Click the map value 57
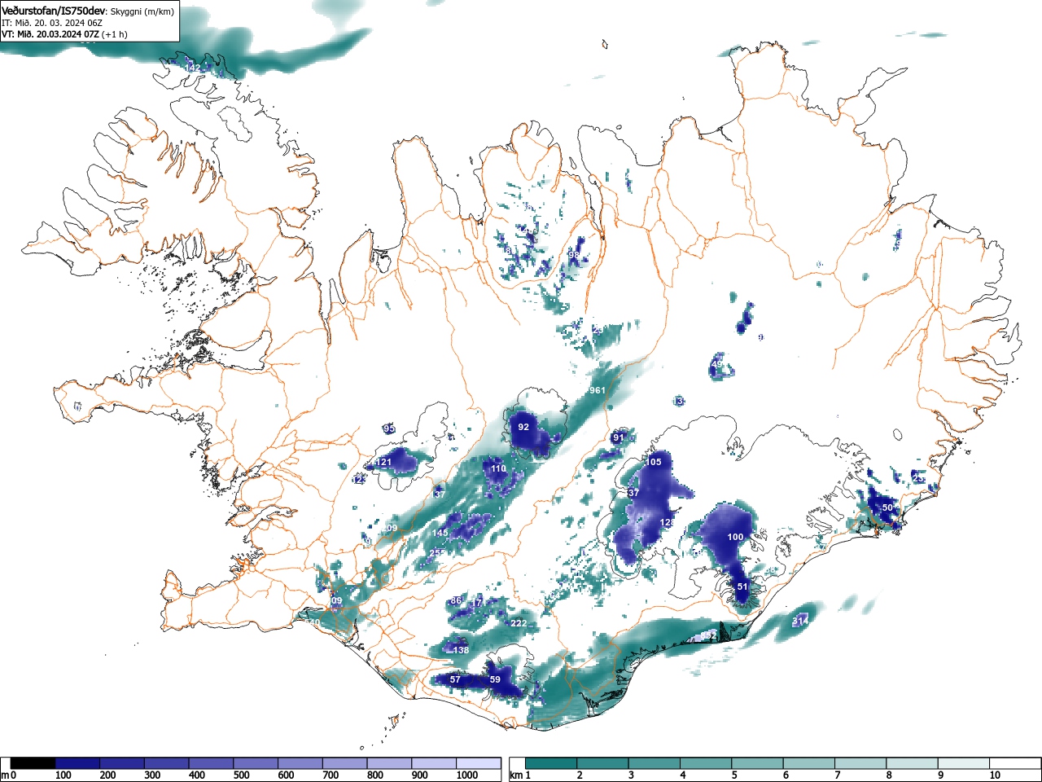The height and width of the screenshot is (782, 1042). click(455, 679)
